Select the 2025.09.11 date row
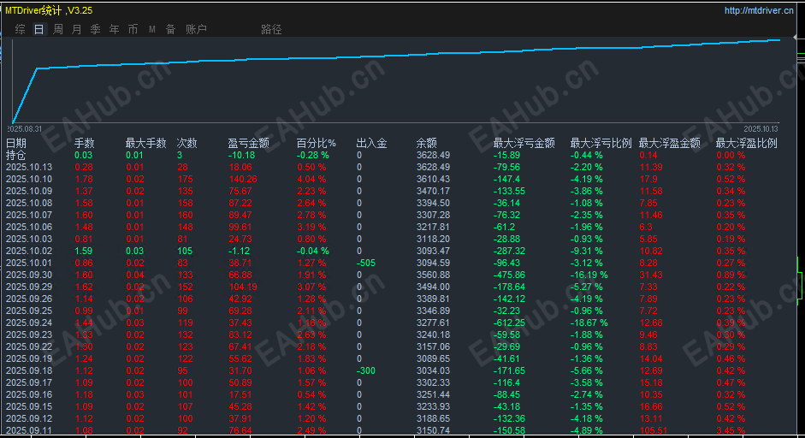 tap(398, 431)
